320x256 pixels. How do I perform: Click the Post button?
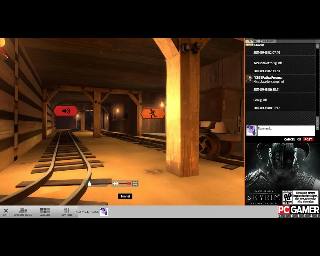tap(308, 139)
